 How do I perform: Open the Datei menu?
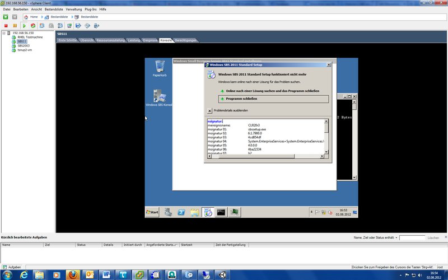click(x=7, y=10)
